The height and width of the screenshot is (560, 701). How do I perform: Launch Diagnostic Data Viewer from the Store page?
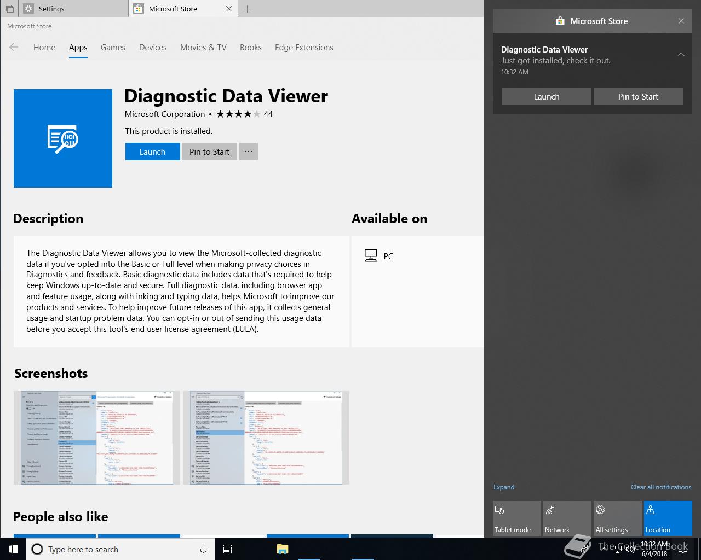click(x=152, y=151)
